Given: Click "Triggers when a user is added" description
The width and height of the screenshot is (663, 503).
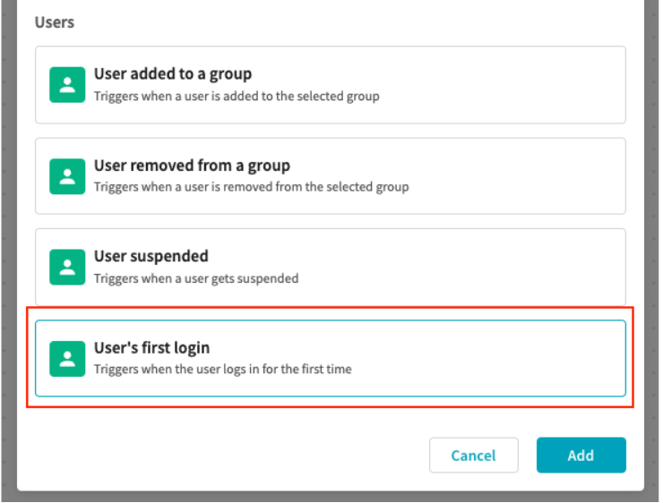Looking at the screenshot, I should pos(237,96).
